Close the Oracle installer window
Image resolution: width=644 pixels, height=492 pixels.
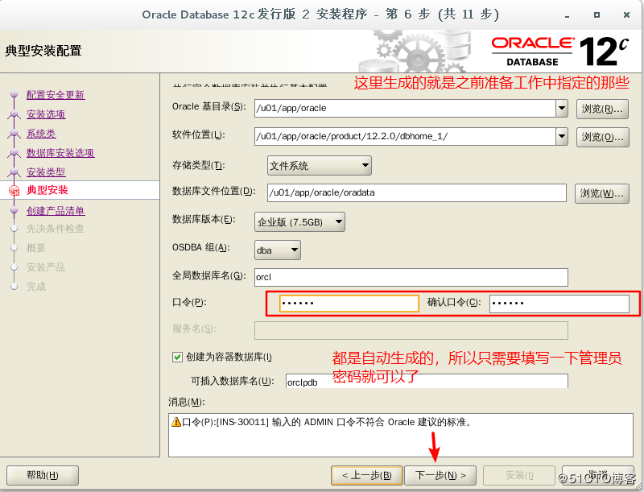coord(626,15)
